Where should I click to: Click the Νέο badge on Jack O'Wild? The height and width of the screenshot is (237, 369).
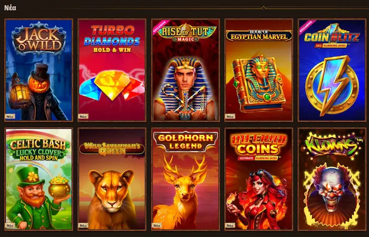click(10, 116)
